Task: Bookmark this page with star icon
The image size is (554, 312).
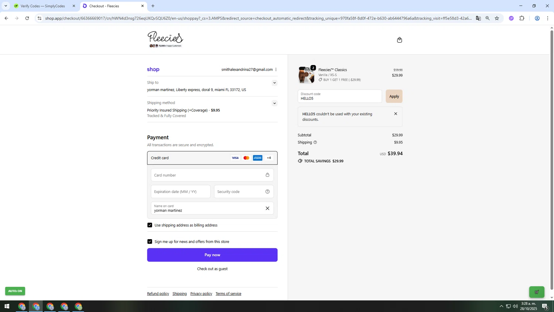Action: point(497,18)
